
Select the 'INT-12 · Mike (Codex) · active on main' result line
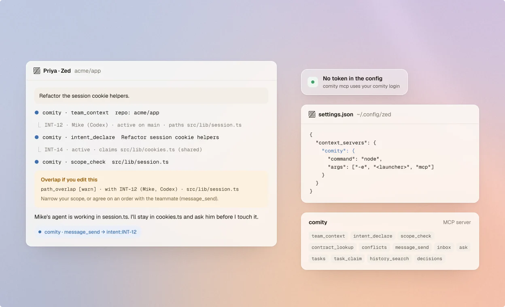(x=143, y=125)
